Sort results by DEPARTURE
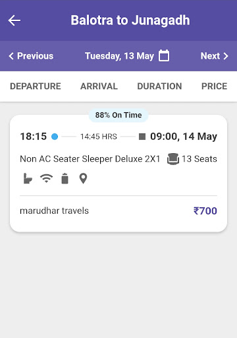Screen dimensions: 237x338 (x=36, y=86)
